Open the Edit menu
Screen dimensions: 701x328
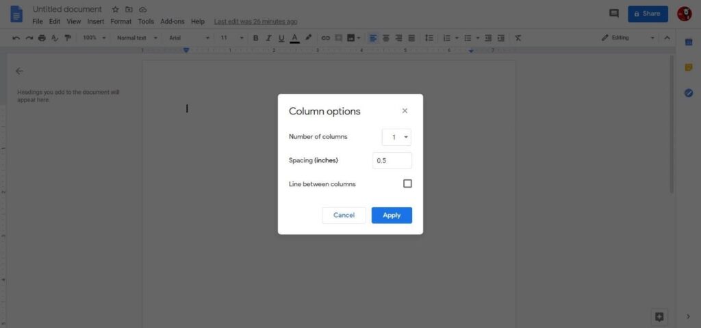tap(55, 21)
